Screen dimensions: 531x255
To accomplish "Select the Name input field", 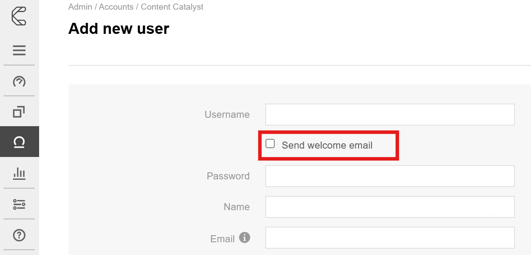I will tap(390, 207).
